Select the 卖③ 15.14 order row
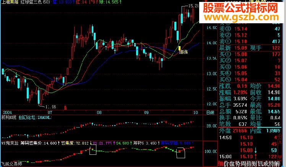286x167 pixels. 250,29
